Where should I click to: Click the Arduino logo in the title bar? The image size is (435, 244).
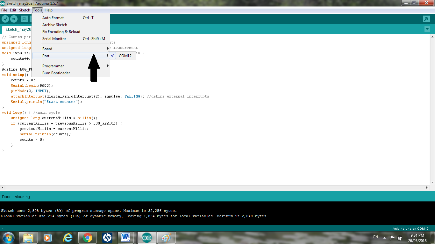click(3, 3)
